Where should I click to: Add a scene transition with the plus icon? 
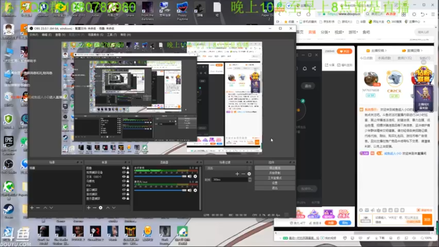click(x=237, y=174)
